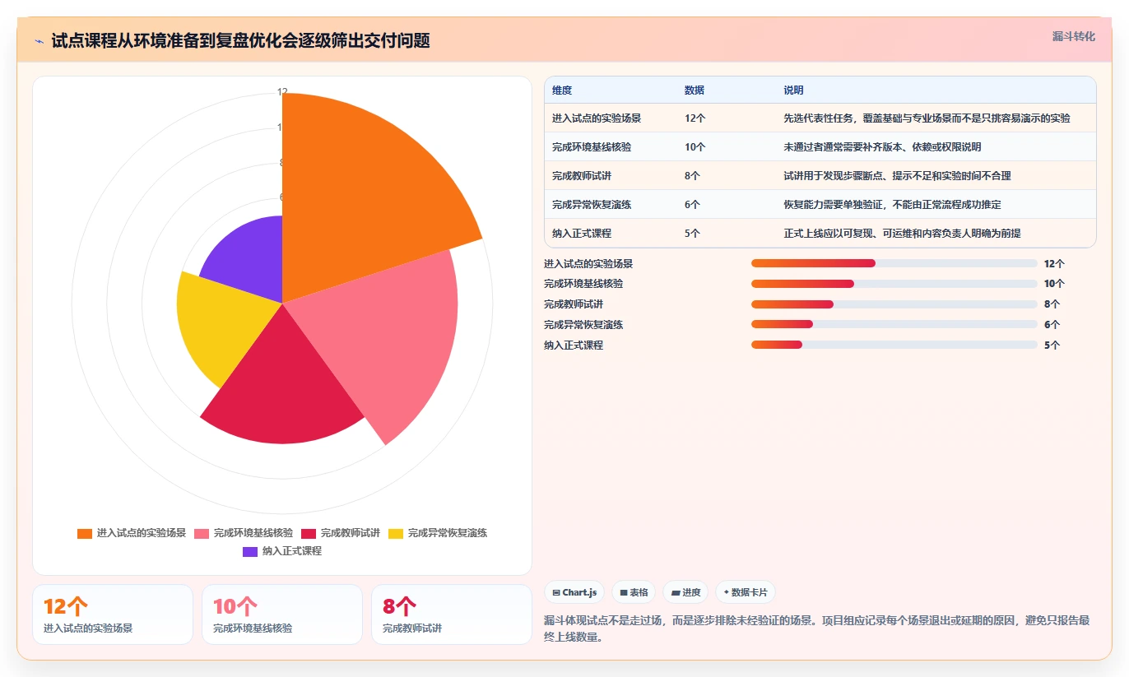Image resolution: width=1129 pixels, height=677 pixels.
Task: Click the 维度 column header
Action: 562,90
